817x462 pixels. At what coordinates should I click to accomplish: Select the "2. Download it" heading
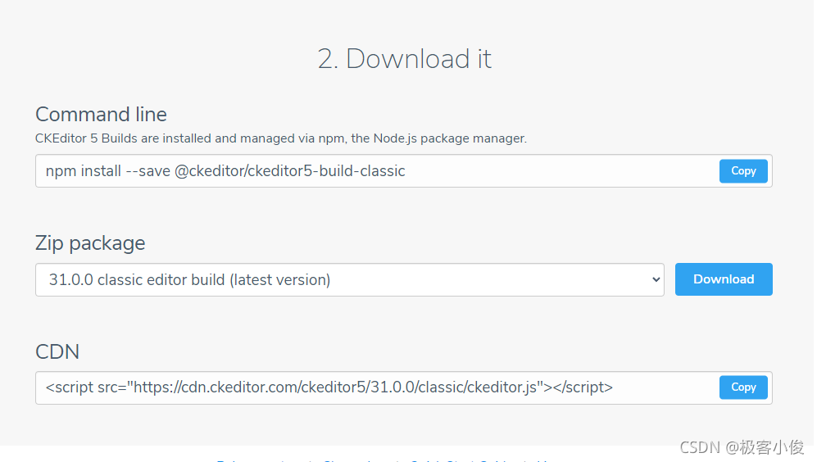(x=404, y=58)
